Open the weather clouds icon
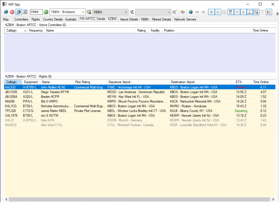279x202 pixels. coord(182,12)
